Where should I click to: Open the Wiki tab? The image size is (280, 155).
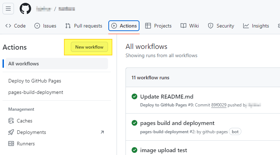[190, 26]
